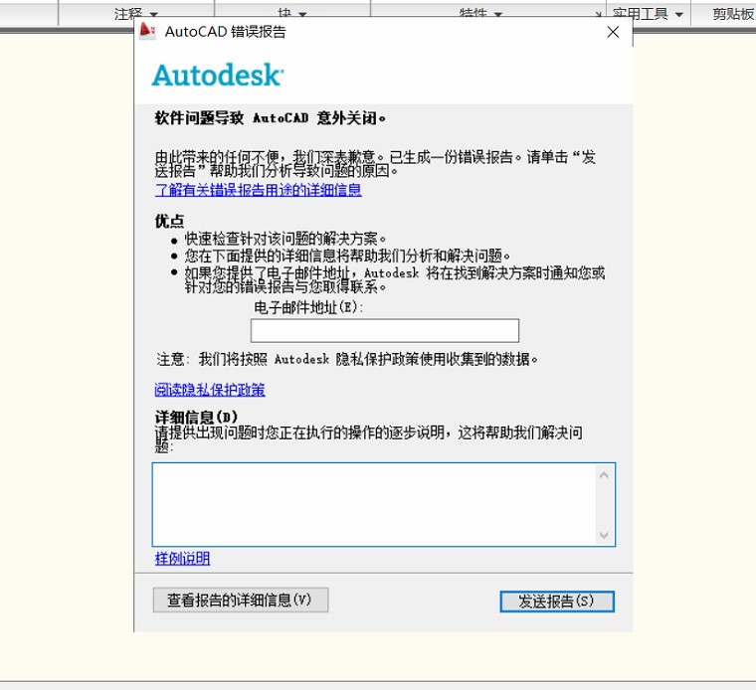Expand the 块 ribbon panel dropdown
Screen dimensions: 756x690
(302, 15)
